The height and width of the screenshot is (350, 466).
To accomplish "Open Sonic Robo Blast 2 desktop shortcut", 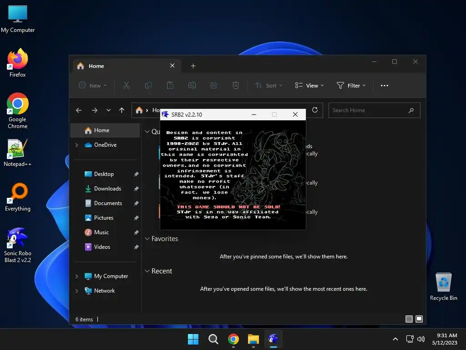I will point(18,245).
